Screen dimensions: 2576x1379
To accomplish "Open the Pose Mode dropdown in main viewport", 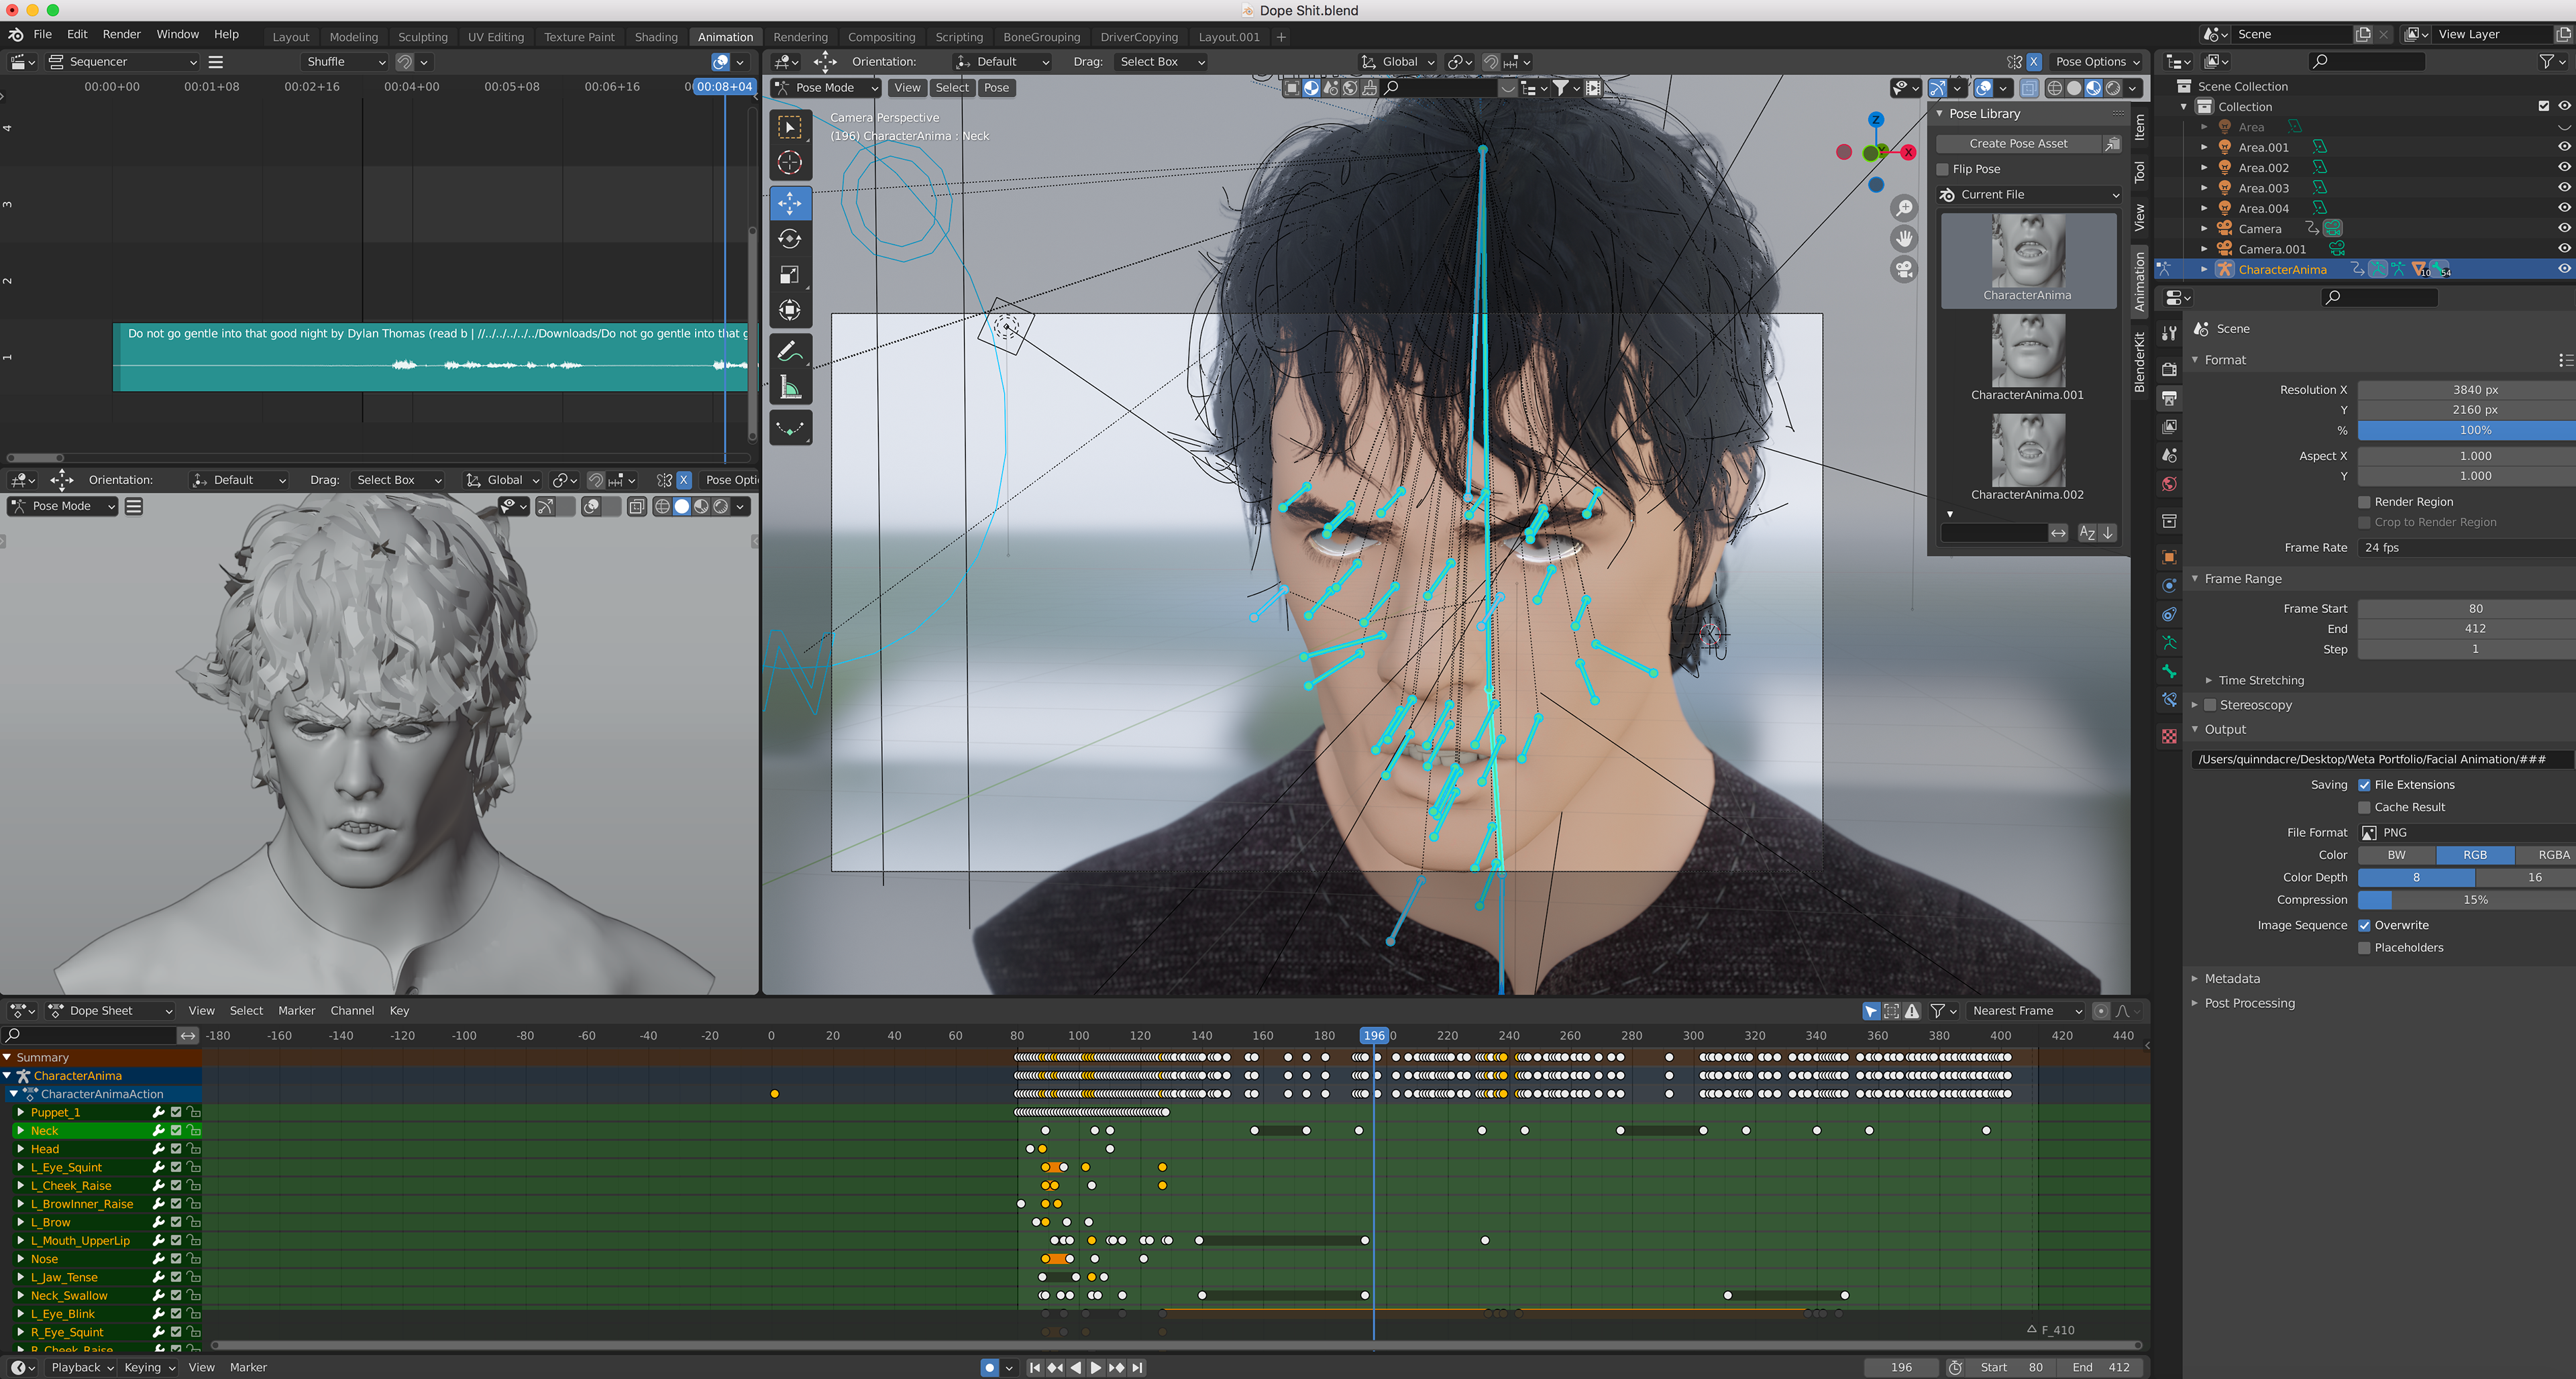I will 826,88.
